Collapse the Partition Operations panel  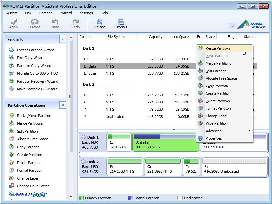click(x=63, y=105)
